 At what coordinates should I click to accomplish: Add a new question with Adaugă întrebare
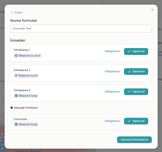pyautogui.click(x=26, y=108)
